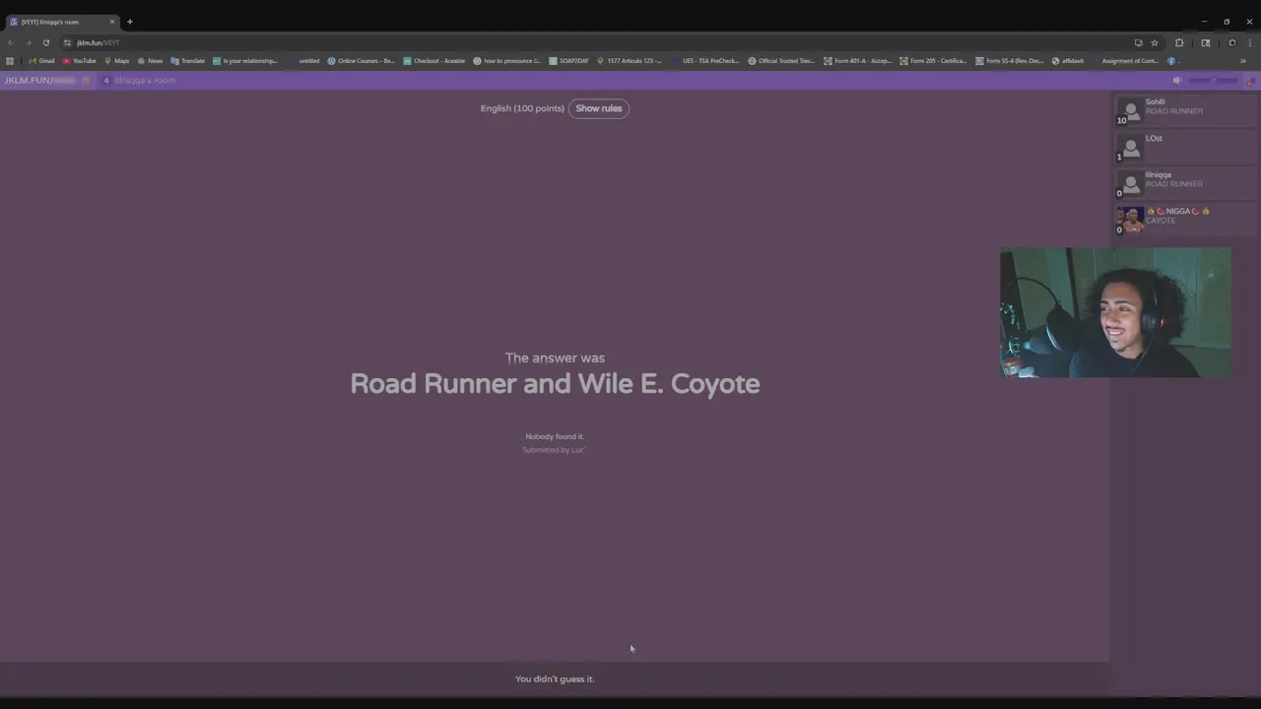Screen dimensions: 1261x709
Task: Open 'Form 401-A' bookmark
Action: click(x=857, y=61)
